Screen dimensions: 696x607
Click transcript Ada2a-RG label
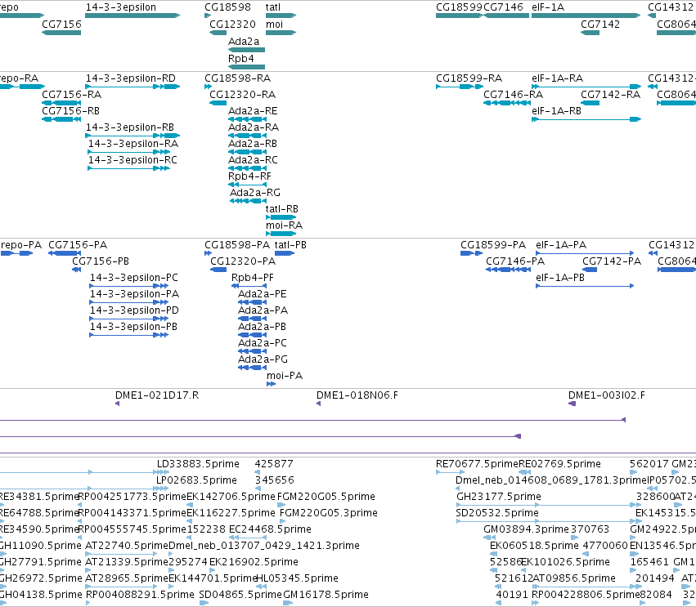click(x=255, y=193)
